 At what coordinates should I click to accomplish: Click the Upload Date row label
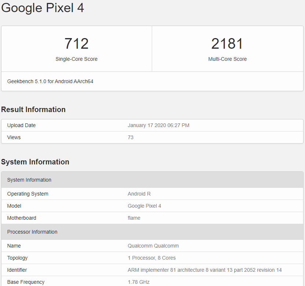(21, 125)
